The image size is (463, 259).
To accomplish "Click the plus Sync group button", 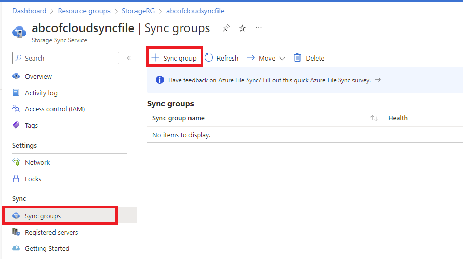I will (x=175, y=58).
